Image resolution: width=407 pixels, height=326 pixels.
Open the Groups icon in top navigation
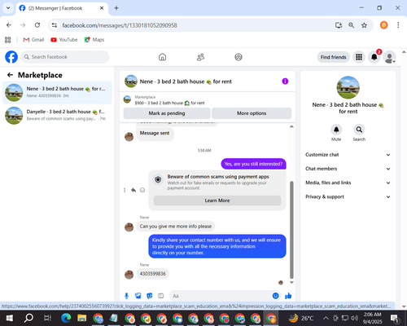pos(239,57)
